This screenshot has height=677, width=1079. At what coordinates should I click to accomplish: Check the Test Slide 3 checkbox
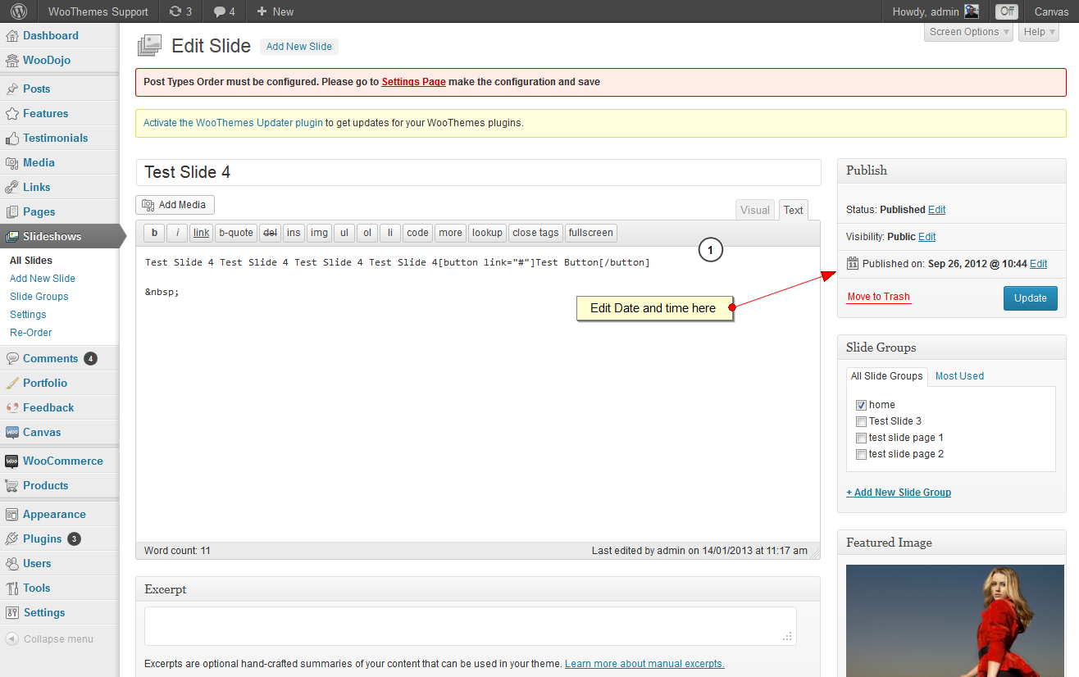(861, 421)
